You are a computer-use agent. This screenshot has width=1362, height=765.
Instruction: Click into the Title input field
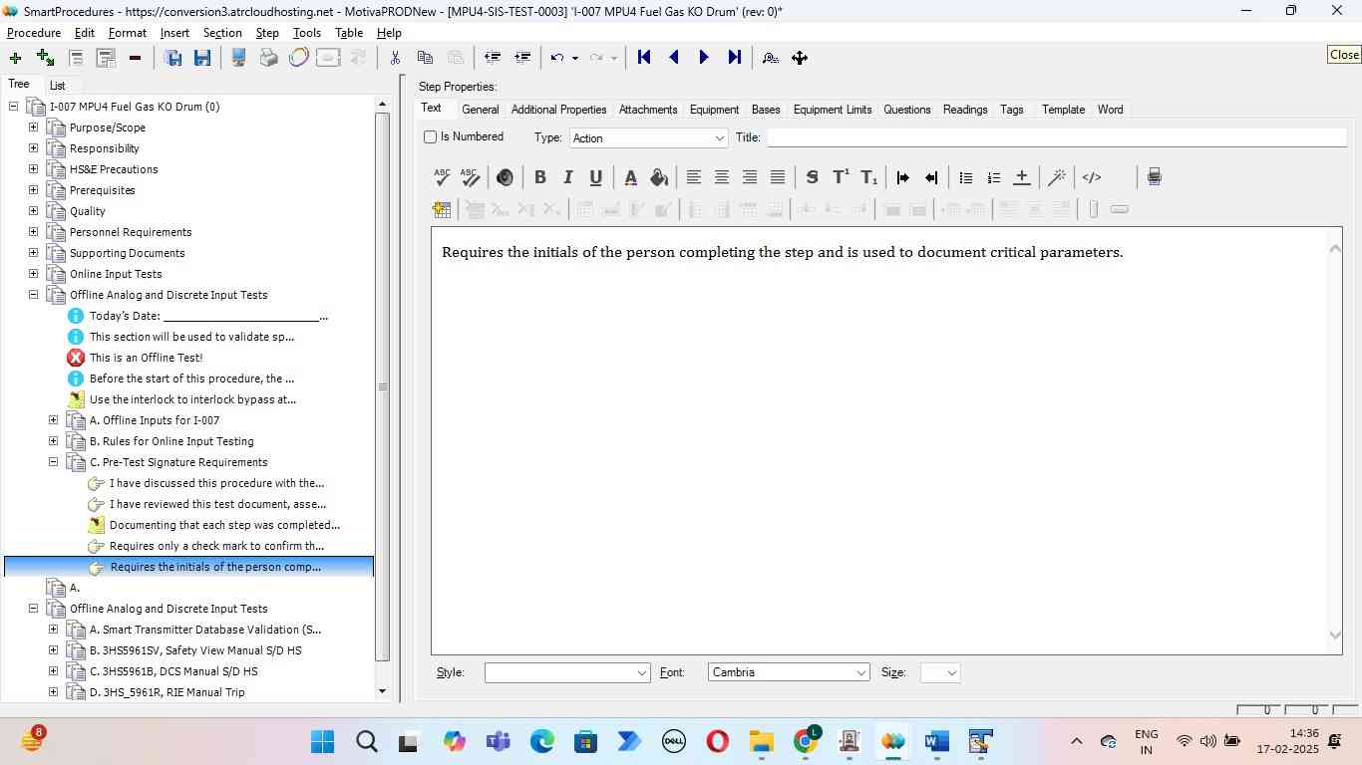point(1055,138)
